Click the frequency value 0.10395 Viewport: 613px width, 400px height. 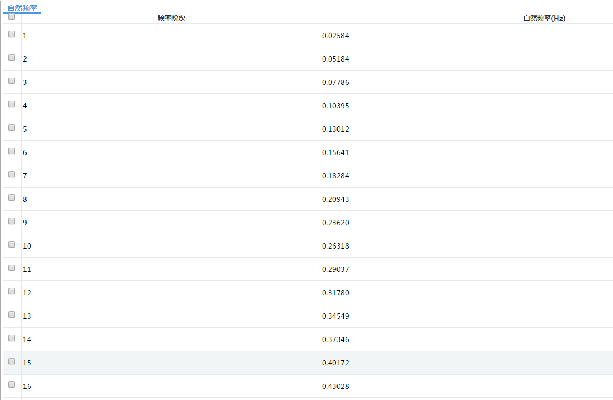tap(335, 106)
